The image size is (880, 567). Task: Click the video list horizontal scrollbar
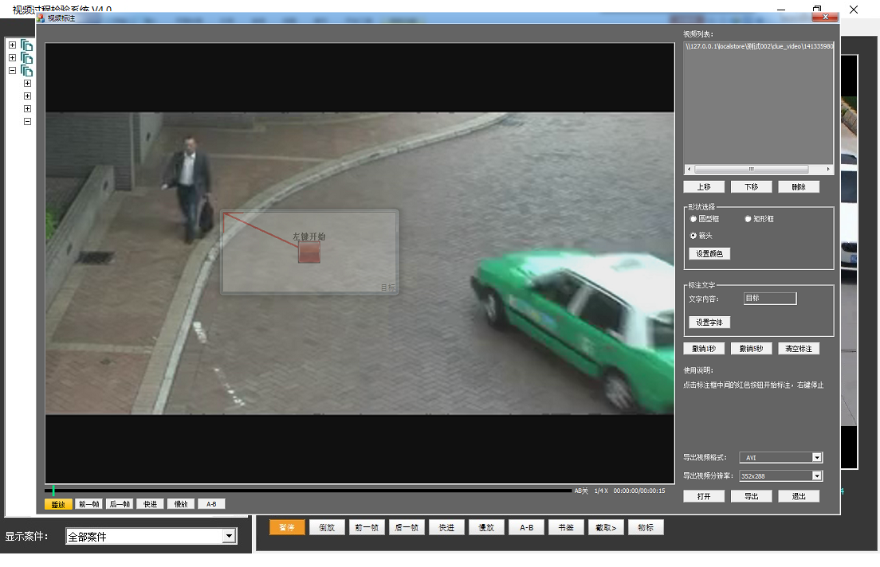[x=751, y=170]
